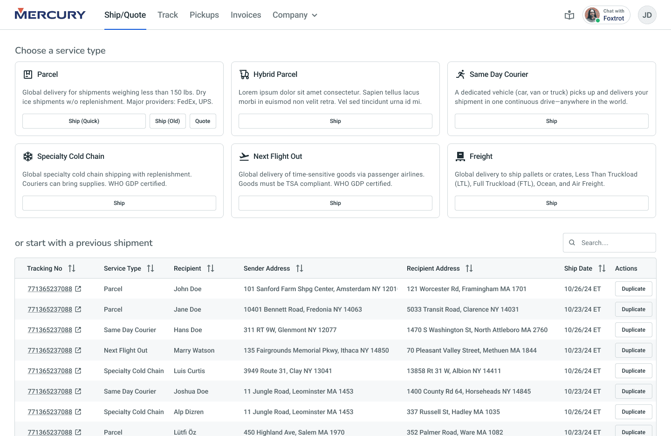Viewport: 671px width, 436px height.
Task: Switch to the Invoices tab
Action: click(246, 15)
